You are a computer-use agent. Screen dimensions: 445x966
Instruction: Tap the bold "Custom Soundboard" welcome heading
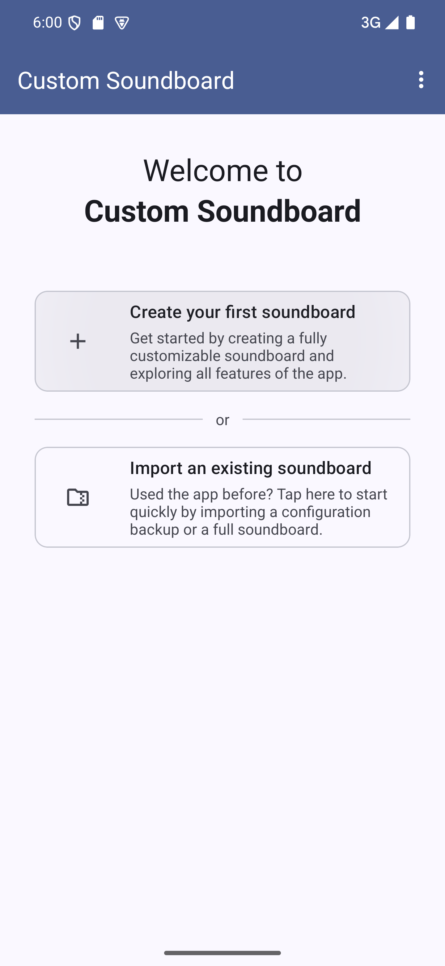click(x=223, y=211)
